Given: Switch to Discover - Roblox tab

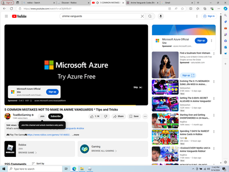Looking at the screenshot, I should click(x=73, y=3).
